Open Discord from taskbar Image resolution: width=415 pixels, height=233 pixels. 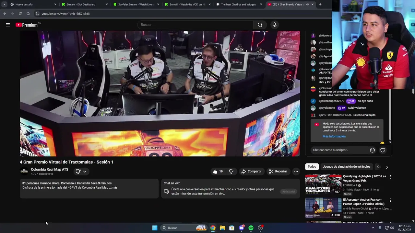242,228
